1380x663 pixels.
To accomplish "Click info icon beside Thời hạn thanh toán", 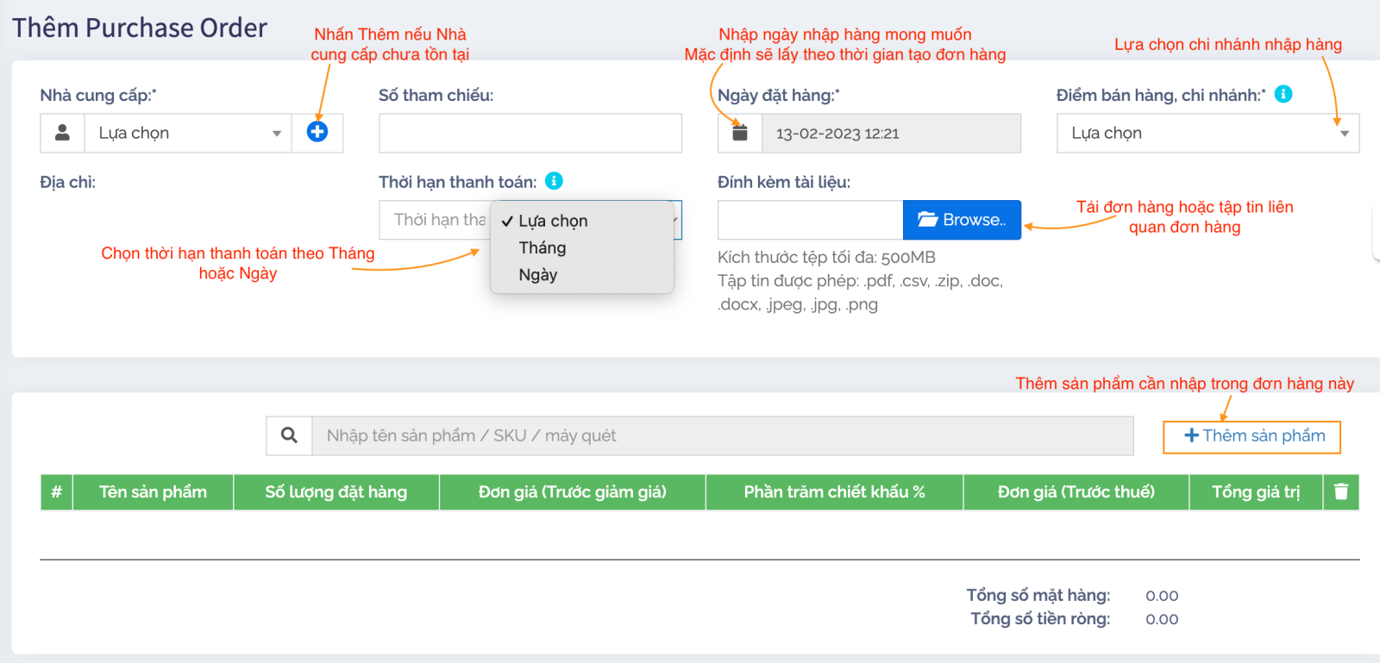I will tap(555, 181).
